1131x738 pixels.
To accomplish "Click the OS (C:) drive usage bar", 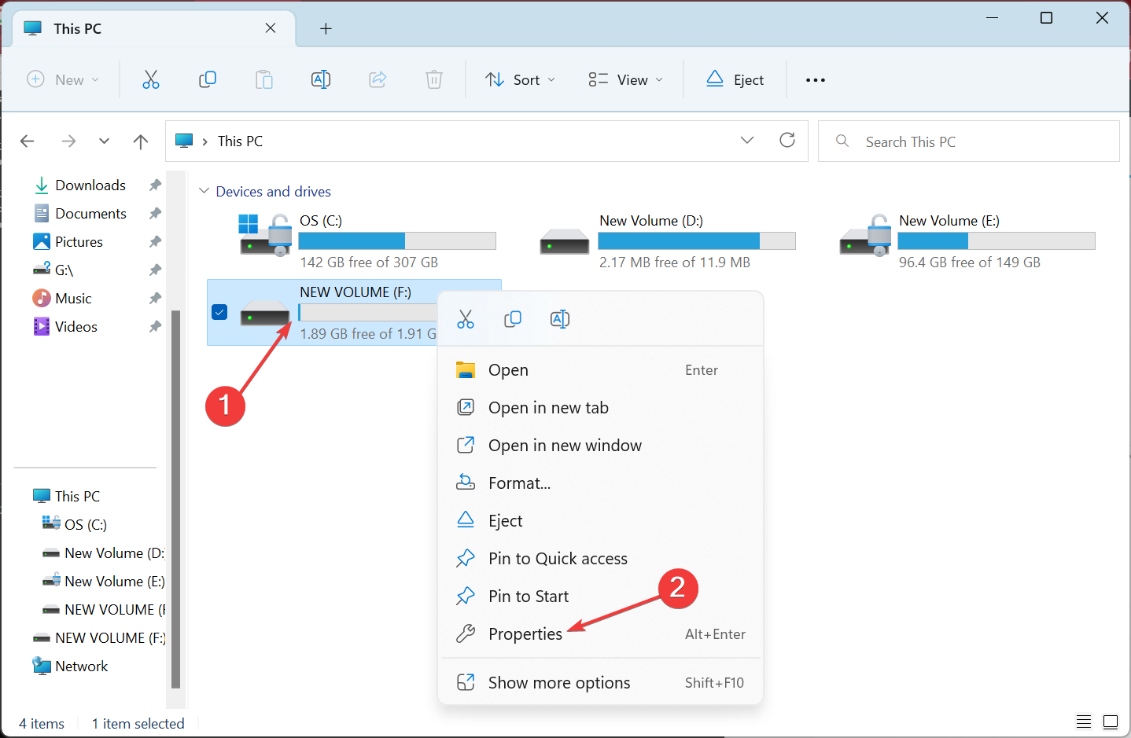I will point(397,240).
